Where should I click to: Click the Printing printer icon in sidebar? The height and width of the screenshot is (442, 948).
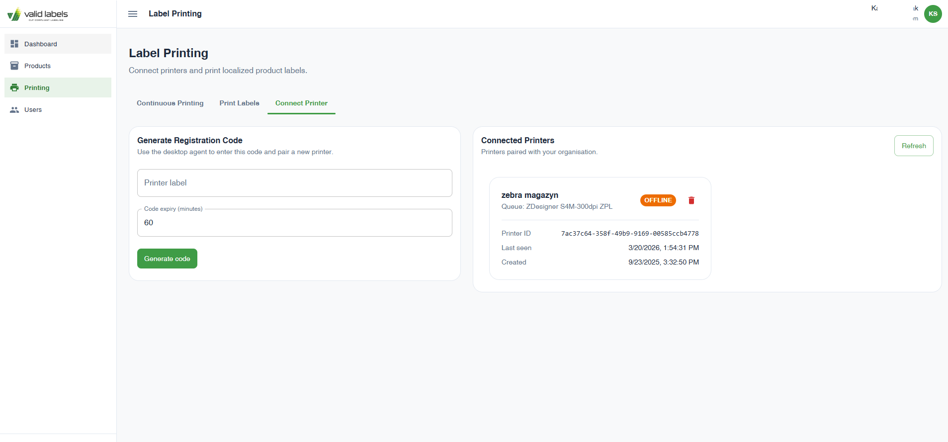pos(14,88)
